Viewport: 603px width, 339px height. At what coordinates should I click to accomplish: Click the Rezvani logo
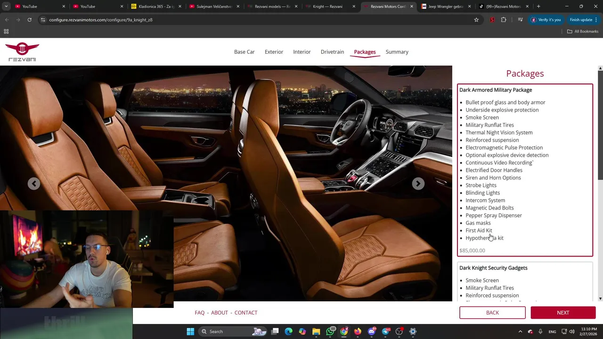[x=22, y=52]
